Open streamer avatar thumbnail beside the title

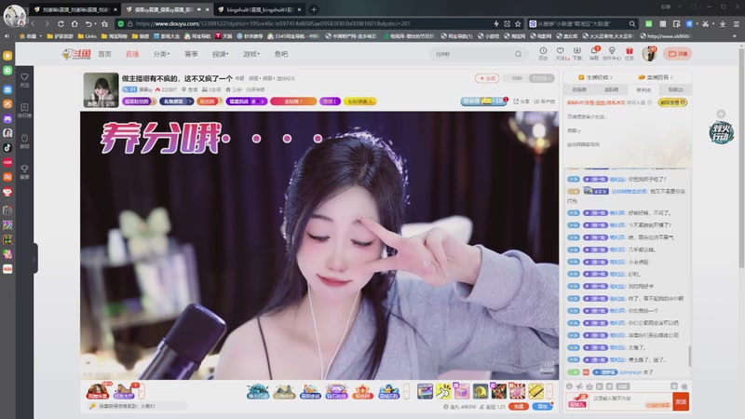coord(101,89)
